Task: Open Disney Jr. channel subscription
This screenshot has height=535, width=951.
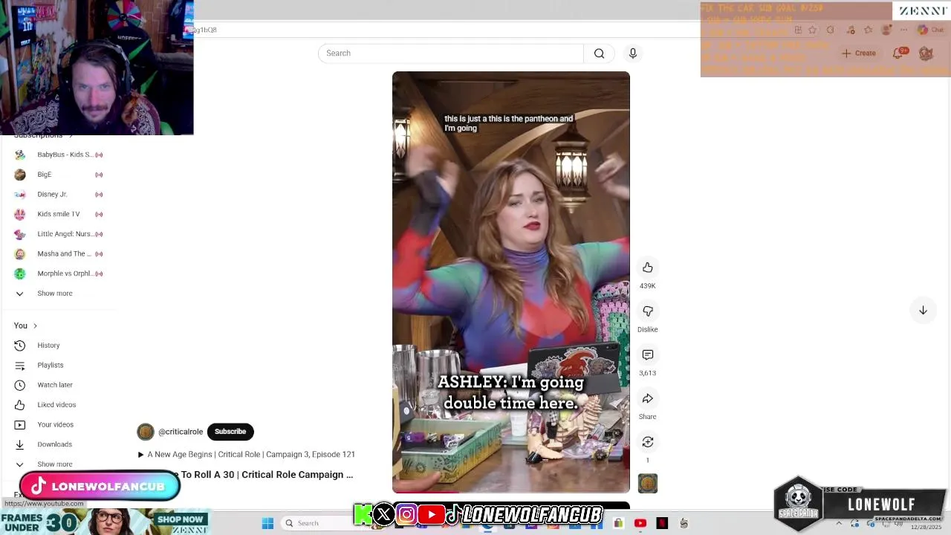Action: click(59, 195)
